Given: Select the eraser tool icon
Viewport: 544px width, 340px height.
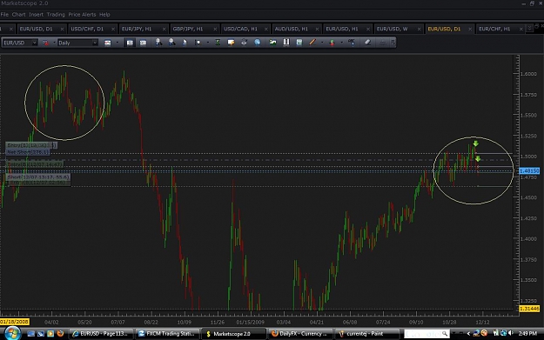Looking at the screenshot, I should [x=368, y=43].
